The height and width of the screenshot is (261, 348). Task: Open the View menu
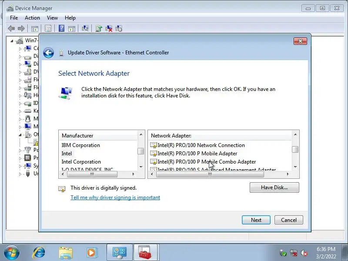52,18
